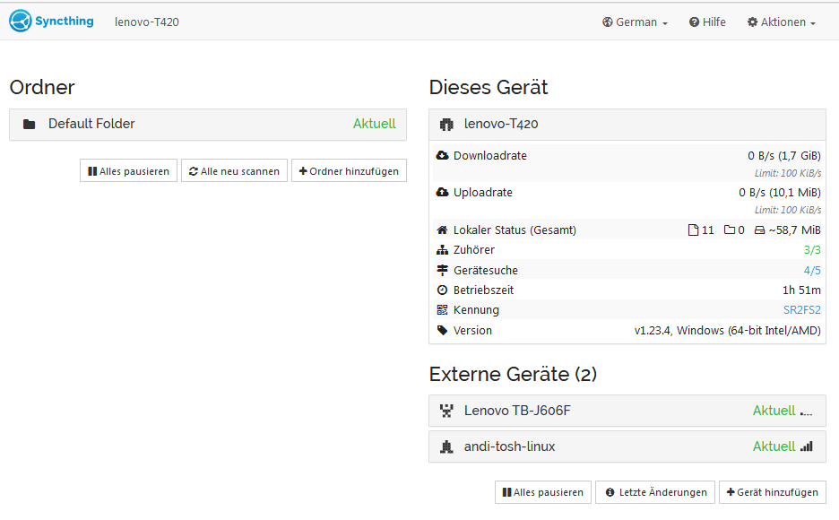Image resolution: width=839 pixels, height=520 pixels.
Task: Expand the Lenovo TB-J606F device panel
Action: (627, 411)
